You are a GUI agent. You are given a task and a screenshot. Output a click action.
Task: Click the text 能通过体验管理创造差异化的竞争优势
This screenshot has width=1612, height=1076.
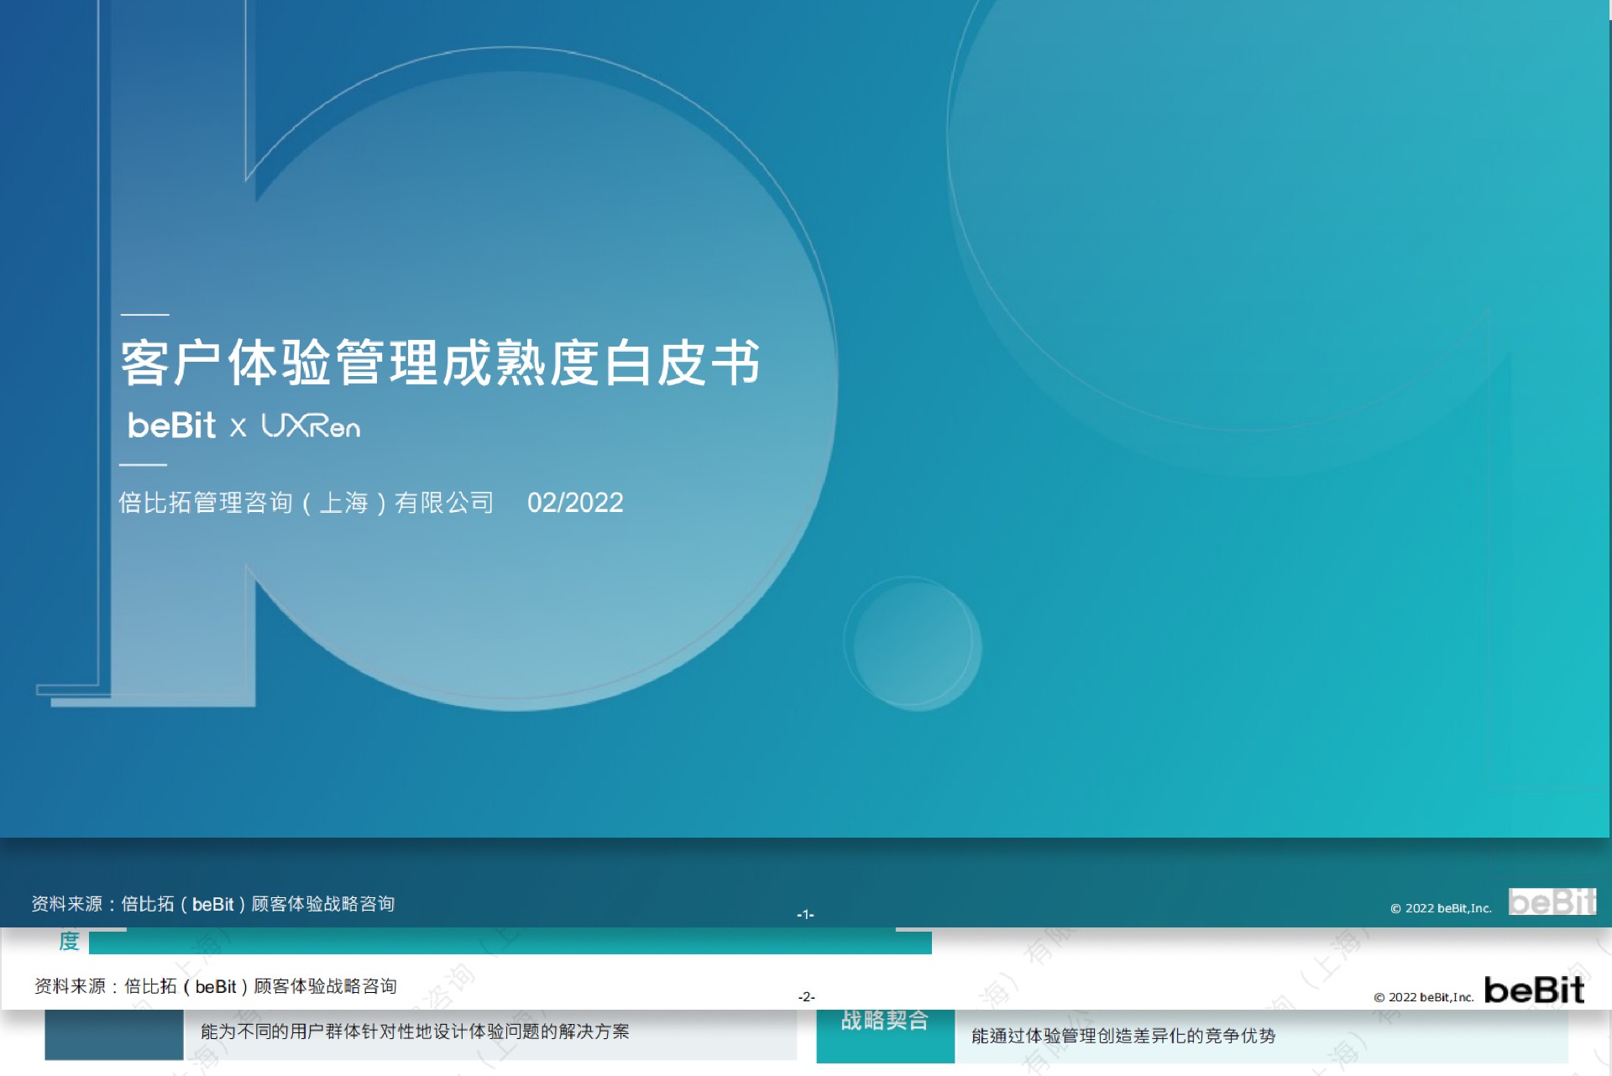tap(1123, 1037)
